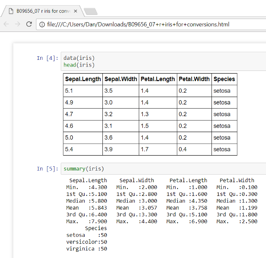
Task: Click the browser forward arrow
Action: click(x=17, y=24)
